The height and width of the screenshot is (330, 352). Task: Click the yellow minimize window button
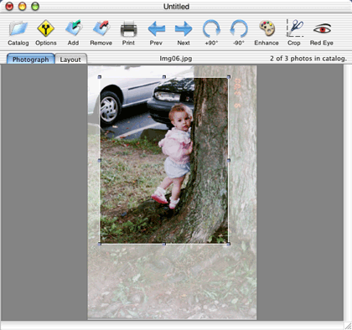(23, 6)
